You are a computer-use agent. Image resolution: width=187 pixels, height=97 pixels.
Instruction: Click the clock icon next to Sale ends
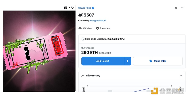click(x=83, y=39)
